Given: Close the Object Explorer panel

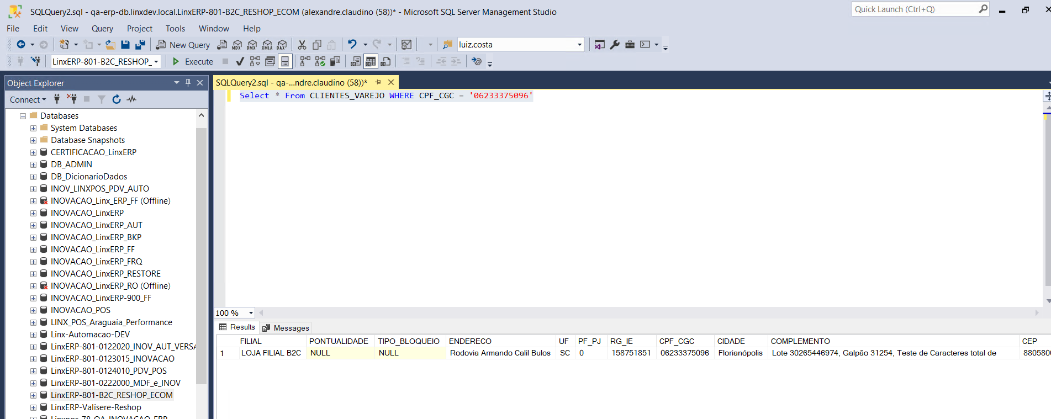Looking at the screenshot, I should [x=200, y=82].
